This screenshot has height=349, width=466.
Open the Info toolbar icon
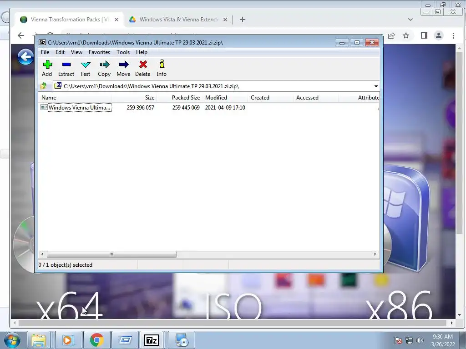(x=162, y=68)
